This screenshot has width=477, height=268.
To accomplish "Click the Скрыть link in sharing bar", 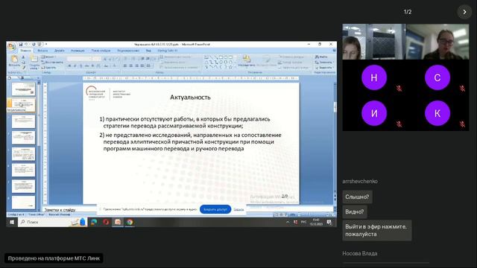I will pyautogui.click(x=238, y=209).
